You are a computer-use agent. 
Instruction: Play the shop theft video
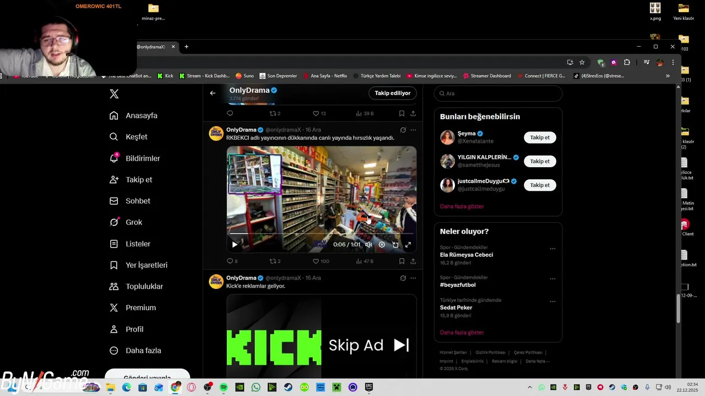(235, 245)
